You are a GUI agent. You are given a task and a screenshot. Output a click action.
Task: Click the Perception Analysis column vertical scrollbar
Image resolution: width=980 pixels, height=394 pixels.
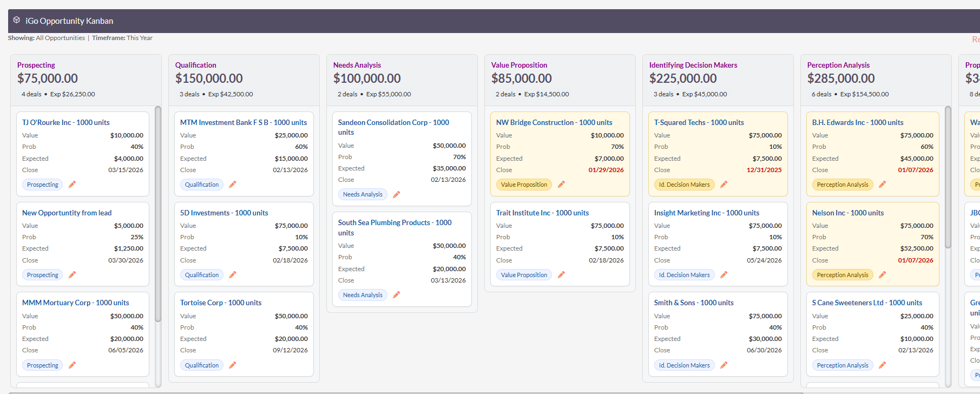coord(948,178)
